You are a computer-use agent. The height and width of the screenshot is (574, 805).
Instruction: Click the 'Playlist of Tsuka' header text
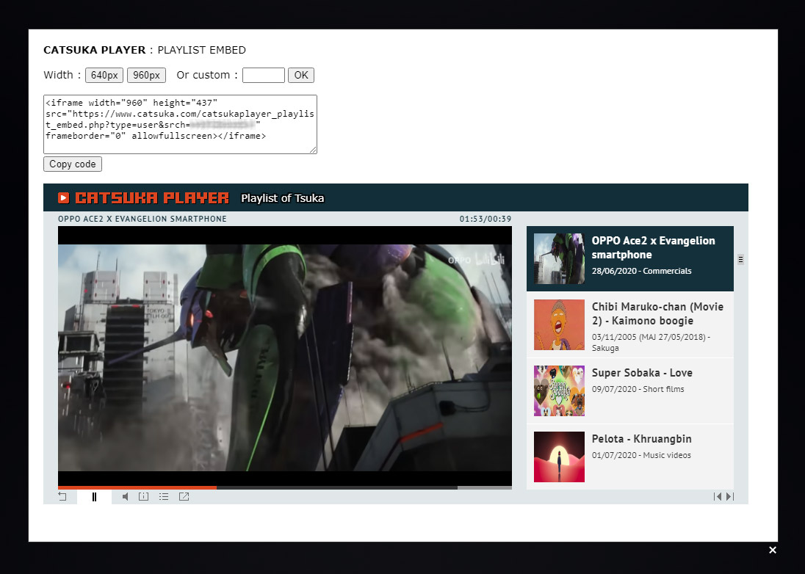282,198
